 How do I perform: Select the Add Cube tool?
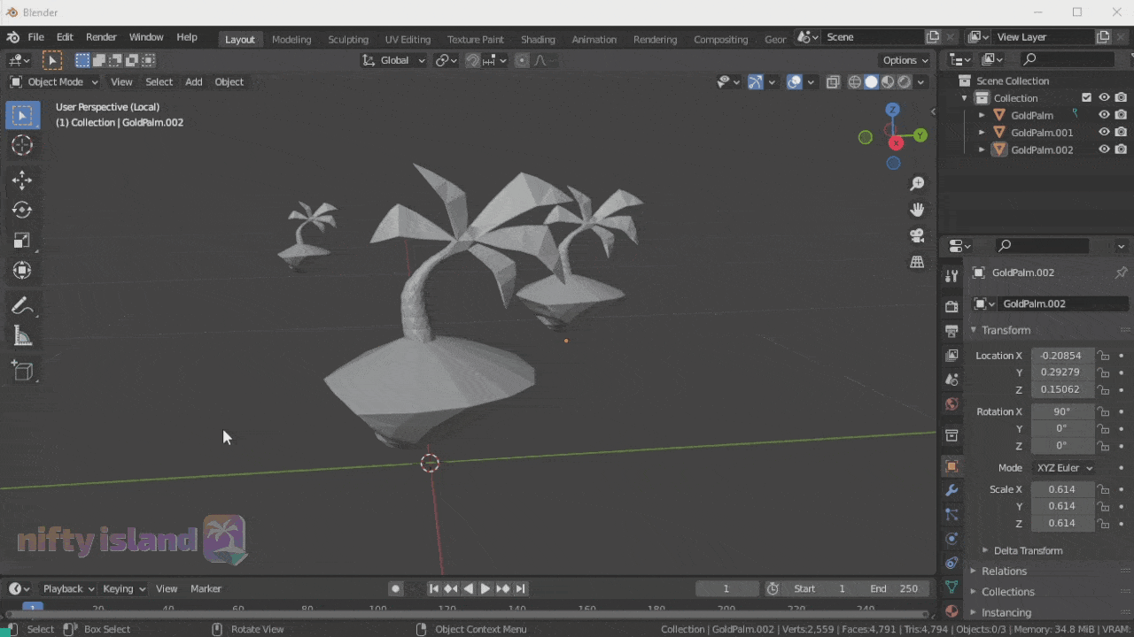click(x=22, y=372)
